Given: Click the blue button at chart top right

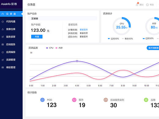Looking at the screenshot, I should click(x=153, y=48).
